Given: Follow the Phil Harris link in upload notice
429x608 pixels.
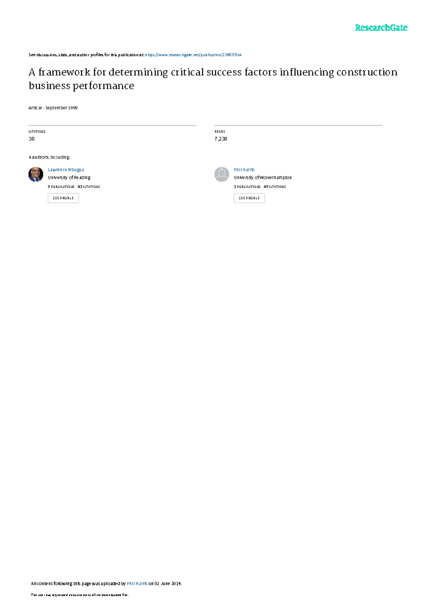Looking at the screenshot, I should (137, 584).
